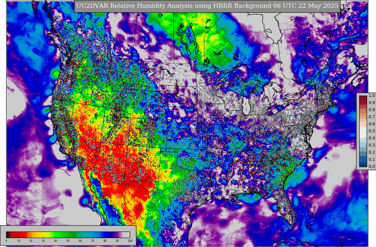Select the "50" tick on the horizontal humidity colorbar
The height and width of the screenshot is (247, 376).
tap(68, 241)
